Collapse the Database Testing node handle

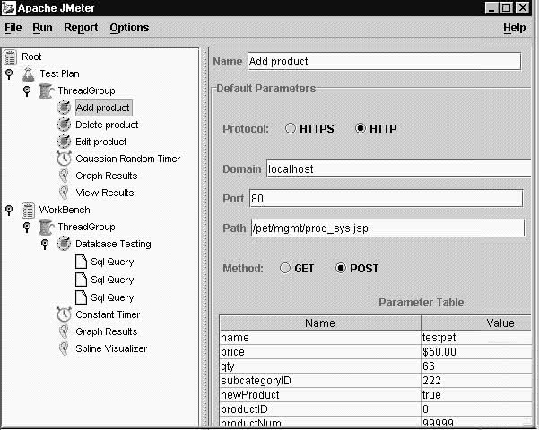45,245
